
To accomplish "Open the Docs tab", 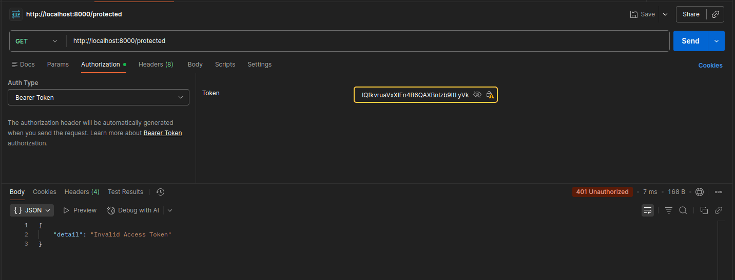I will (23, 64).
